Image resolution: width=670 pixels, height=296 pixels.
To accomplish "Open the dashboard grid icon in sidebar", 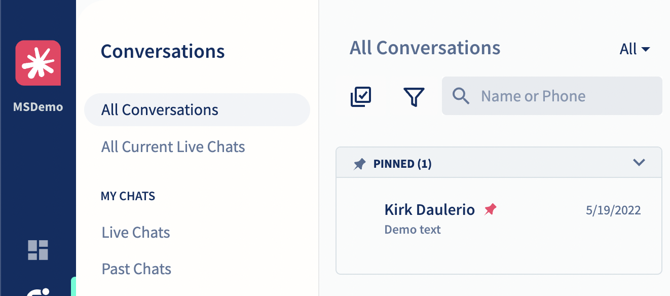I will coord(38,250).
